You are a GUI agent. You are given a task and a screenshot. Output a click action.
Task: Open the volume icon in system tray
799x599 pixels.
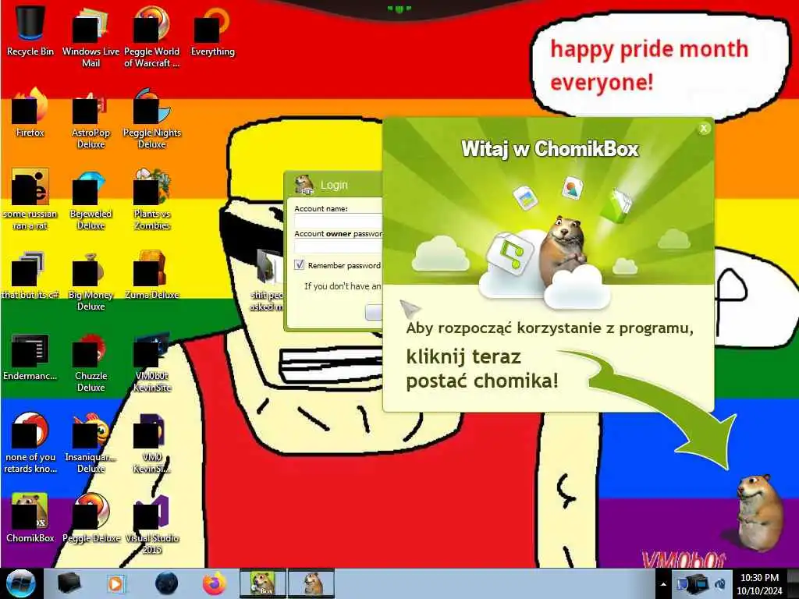[x=720, y=584]
